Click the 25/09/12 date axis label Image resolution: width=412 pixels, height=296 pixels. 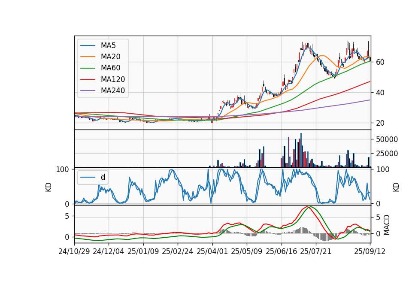coord(370,251)
